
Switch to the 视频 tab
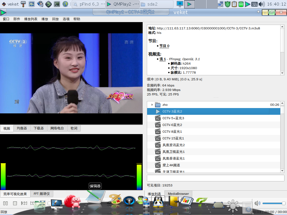(7, 128)
